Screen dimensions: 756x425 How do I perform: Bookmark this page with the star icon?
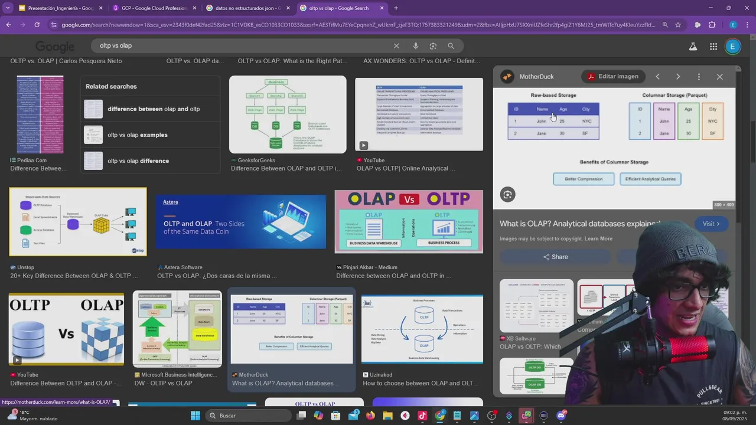[x=678, y=25]
